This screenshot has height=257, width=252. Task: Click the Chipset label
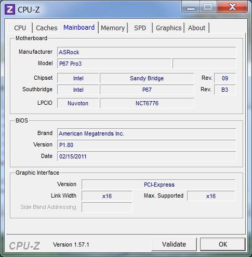pos(43,78)
